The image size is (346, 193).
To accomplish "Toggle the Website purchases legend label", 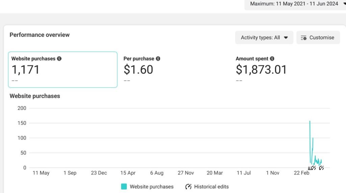I will pyautogui.click(x=151, y=187).
